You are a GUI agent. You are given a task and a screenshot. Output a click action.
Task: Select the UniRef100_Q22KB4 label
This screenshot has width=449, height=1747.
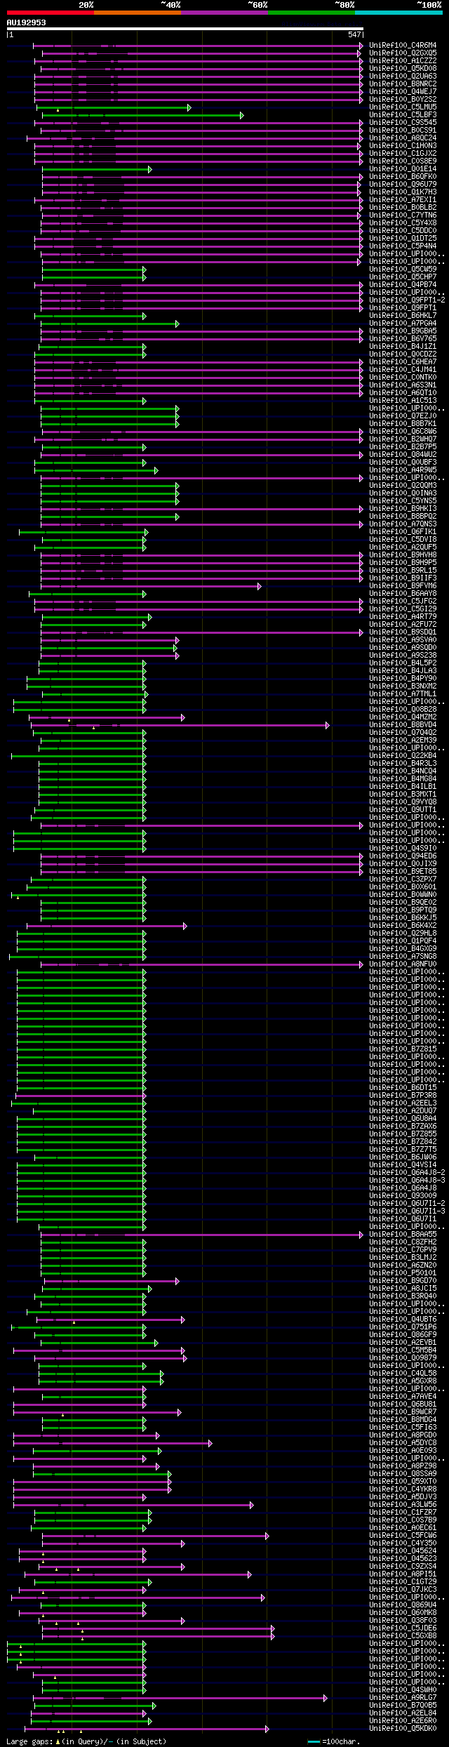[403, 756]
